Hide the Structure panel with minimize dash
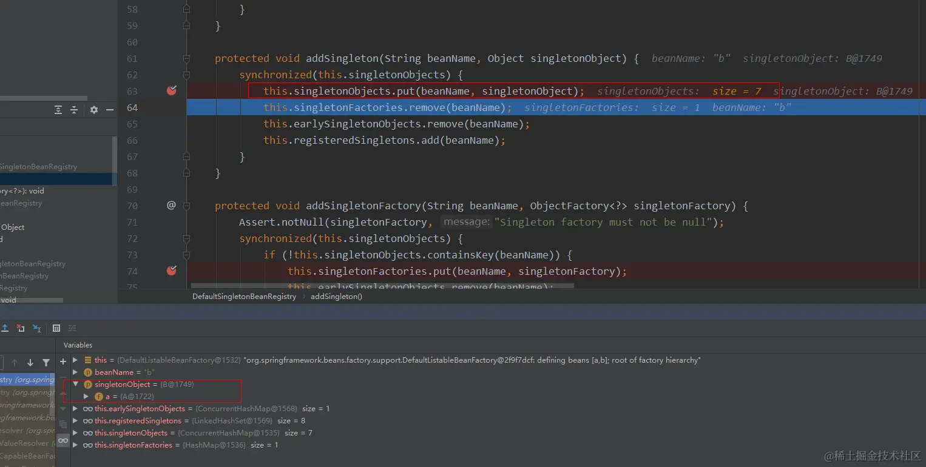The height and width of the screenshot is (467, 926). (110, 110)
